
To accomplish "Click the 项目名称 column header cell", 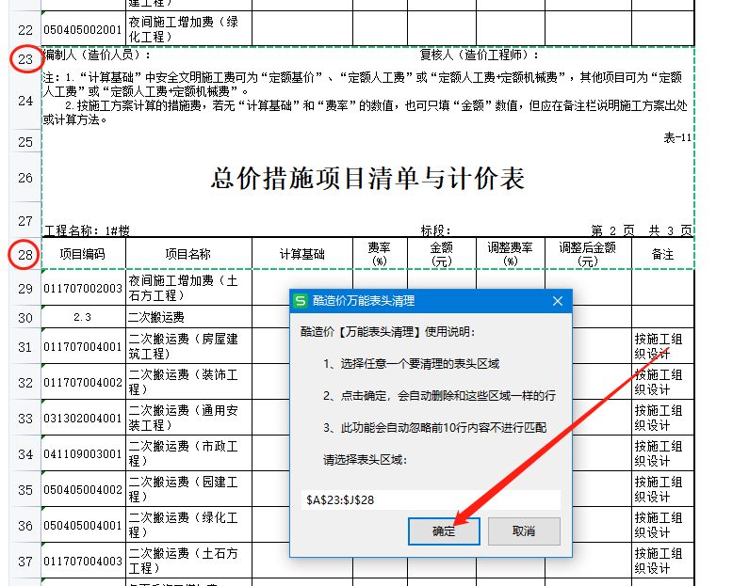I will click(x=188, y=254).
